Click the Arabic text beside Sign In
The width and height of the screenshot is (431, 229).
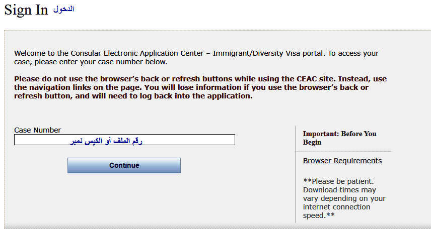pyautogui.click(x=64, y=10)
